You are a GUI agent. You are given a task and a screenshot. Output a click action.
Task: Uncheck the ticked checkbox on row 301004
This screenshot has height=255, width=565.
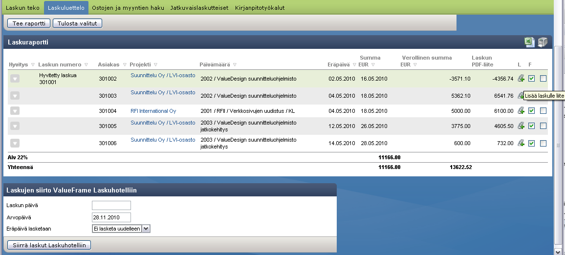pos(531,111)
